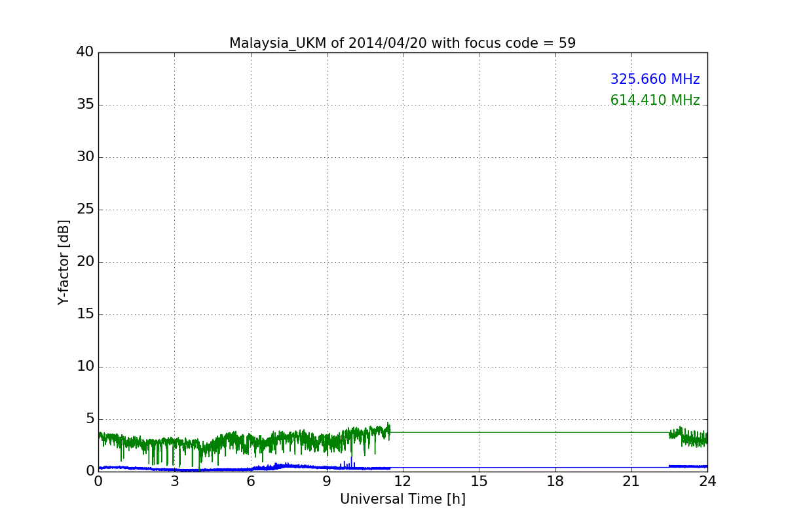Viewport: 786px width, 524px height.
Task: Click the x-axis tick label 18
Action: pos(555,481)
